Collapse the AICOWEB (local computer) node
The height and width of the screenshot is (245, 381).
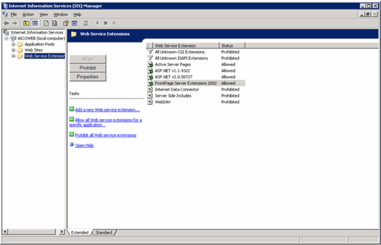(x=6, y=38)
